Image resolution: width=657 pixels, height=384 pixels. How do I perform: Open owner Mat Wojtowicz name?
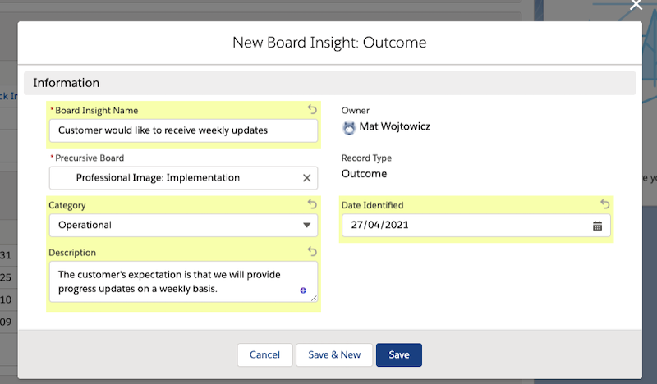[395, 126]
